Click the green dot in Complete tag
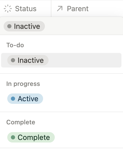Image resolution: width=123 pixels, height=149 pixels. 13,137
